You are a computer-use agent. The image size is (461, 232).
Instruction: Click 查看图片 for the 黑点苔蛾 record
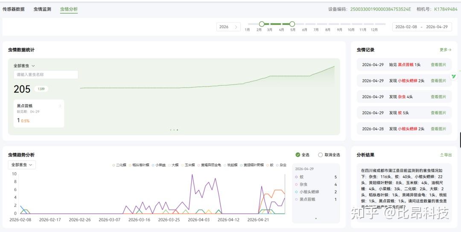[x=438, y=64]
